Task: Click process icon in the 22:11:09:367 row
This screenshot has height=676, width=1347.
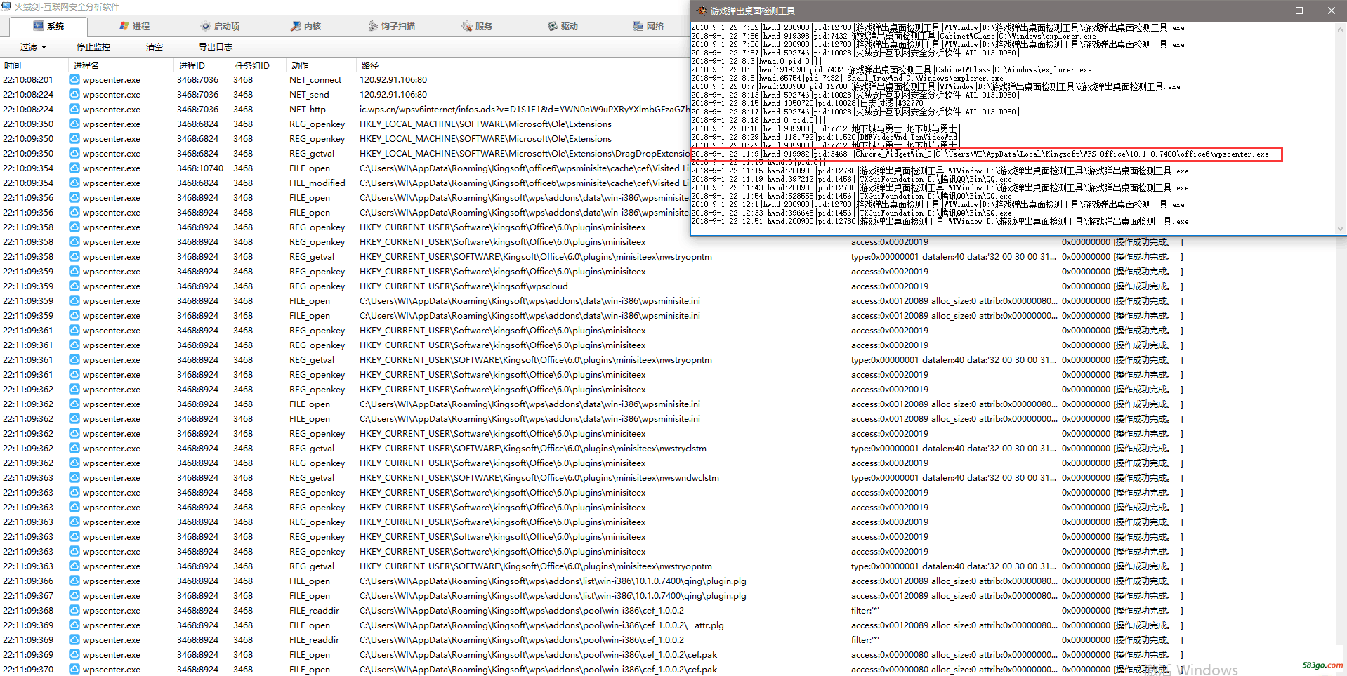Action: tap(74, 596)
